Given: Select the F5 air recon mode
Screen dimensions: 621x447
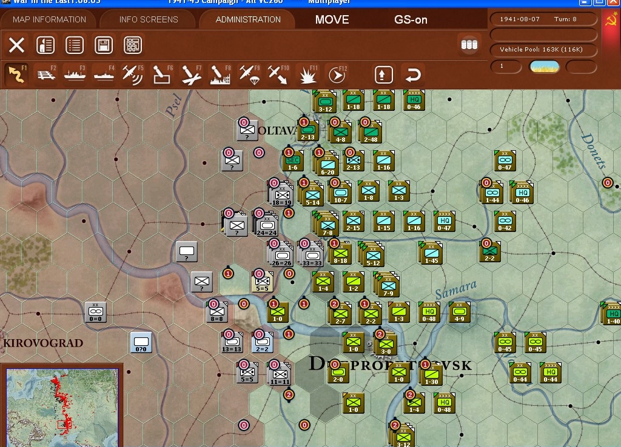Looking at the screenshot, I should (x=133, y=74).
